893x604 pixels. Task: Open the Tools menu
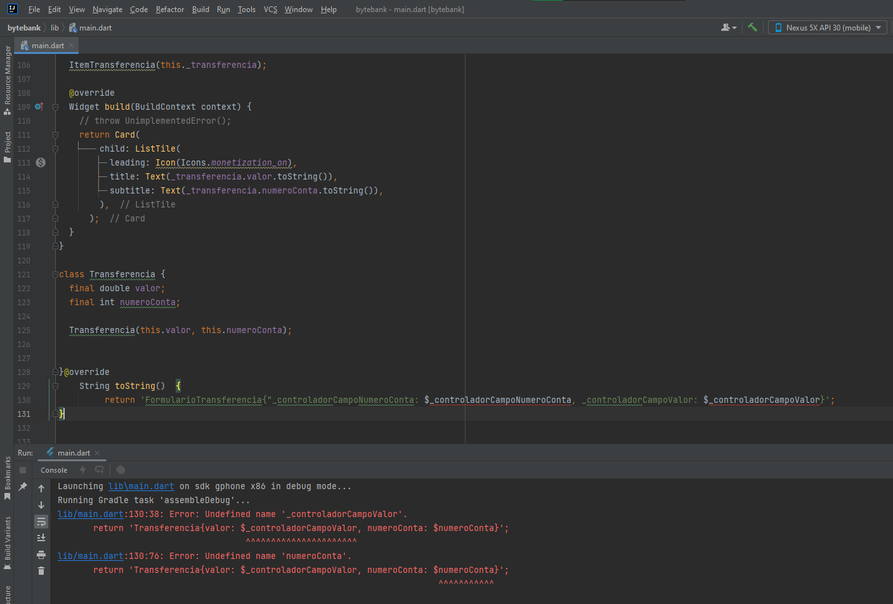(x=247, y=10)
